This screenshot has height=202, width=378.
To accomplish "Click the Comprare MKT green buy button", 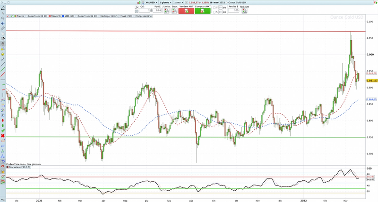I will [203, 11].
